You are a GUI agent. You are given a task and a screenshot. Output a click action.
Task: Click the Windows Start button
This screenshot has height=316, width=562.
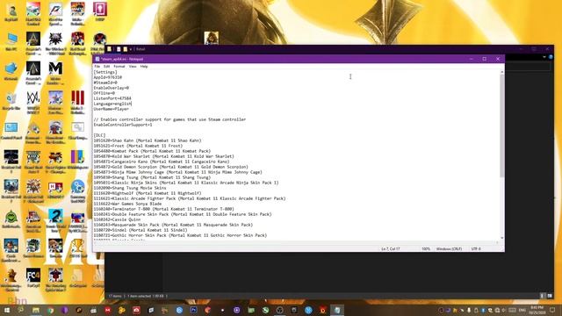tap(7, 310)
